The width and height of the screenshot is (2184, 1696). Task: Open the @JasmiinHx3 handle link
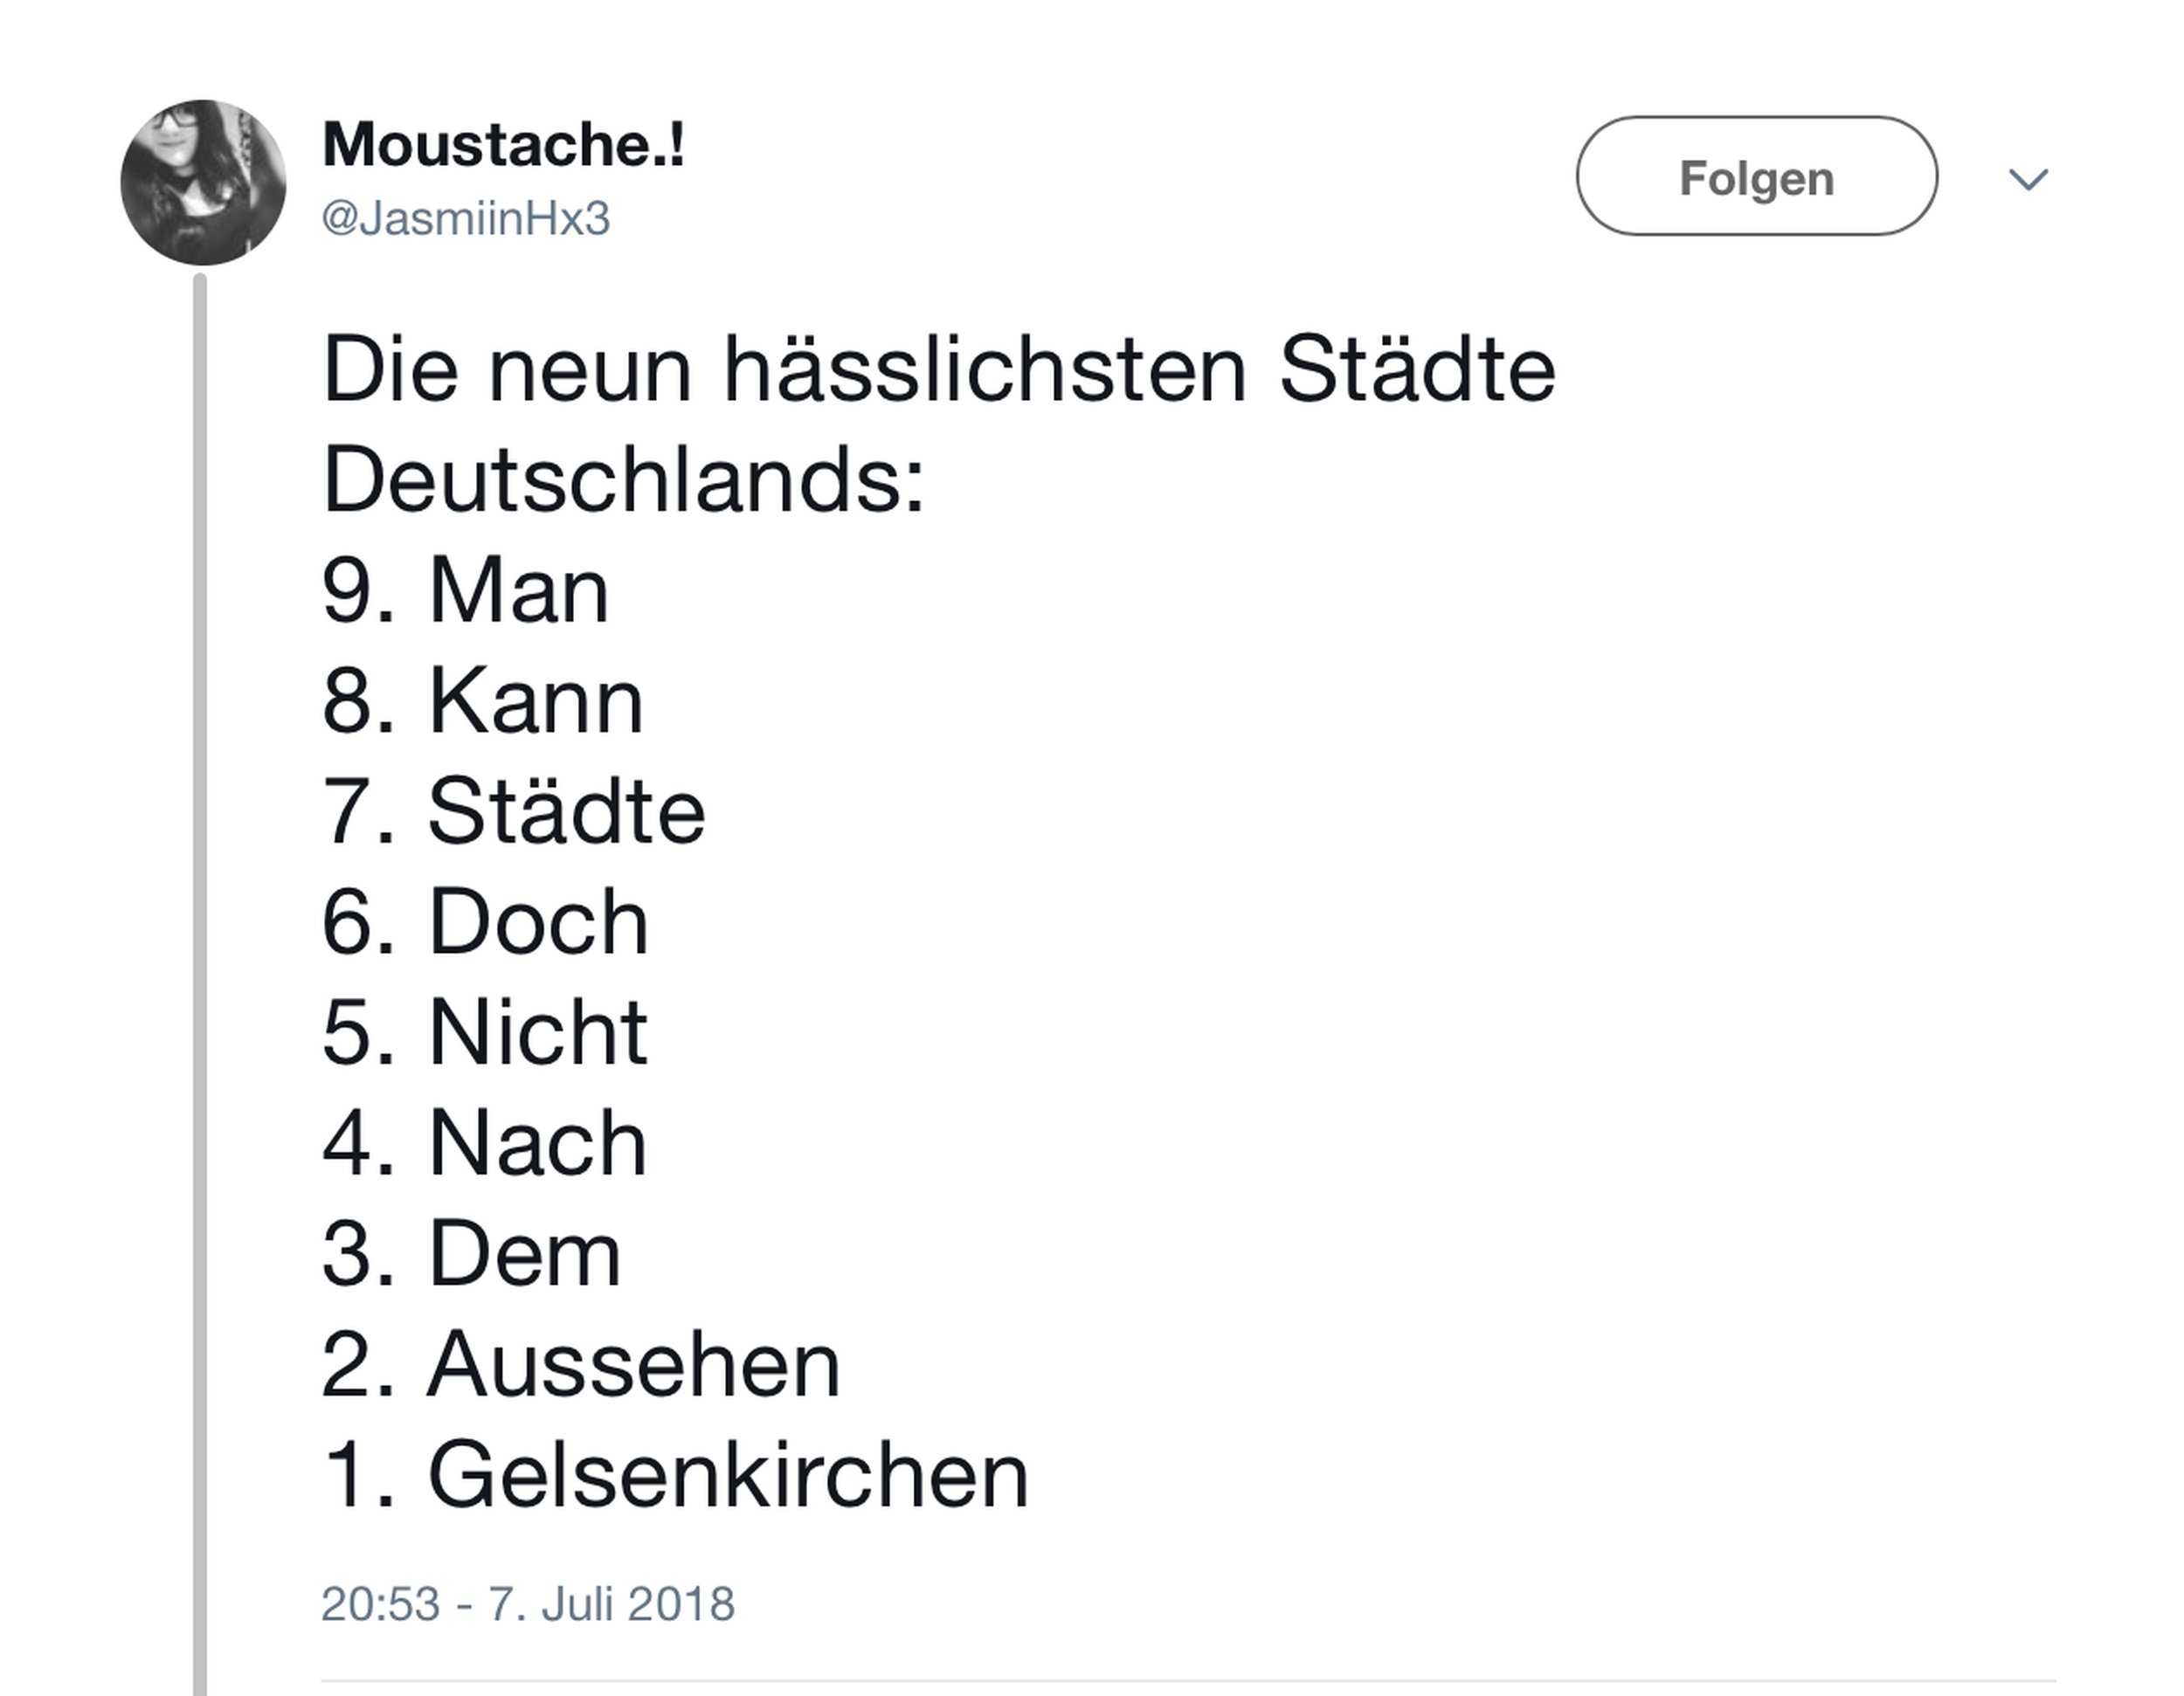click(x=465, y=219)
